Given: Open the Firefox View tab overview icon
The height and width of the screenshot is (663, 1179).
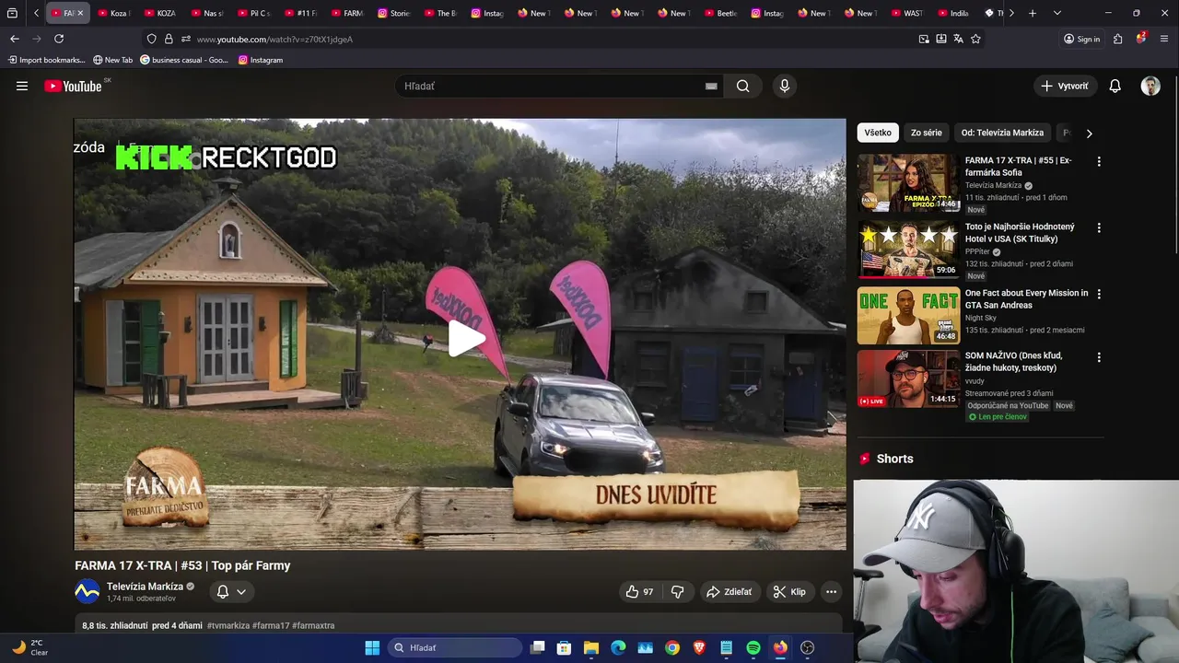Looking at the screenshot, I should coord(12,13).
